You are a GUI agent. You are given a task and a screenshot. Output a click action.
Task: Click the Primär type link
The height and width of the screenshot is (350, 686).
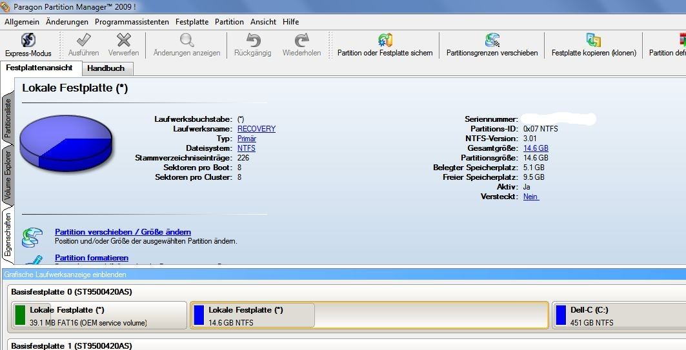click(x=247, y=139)
